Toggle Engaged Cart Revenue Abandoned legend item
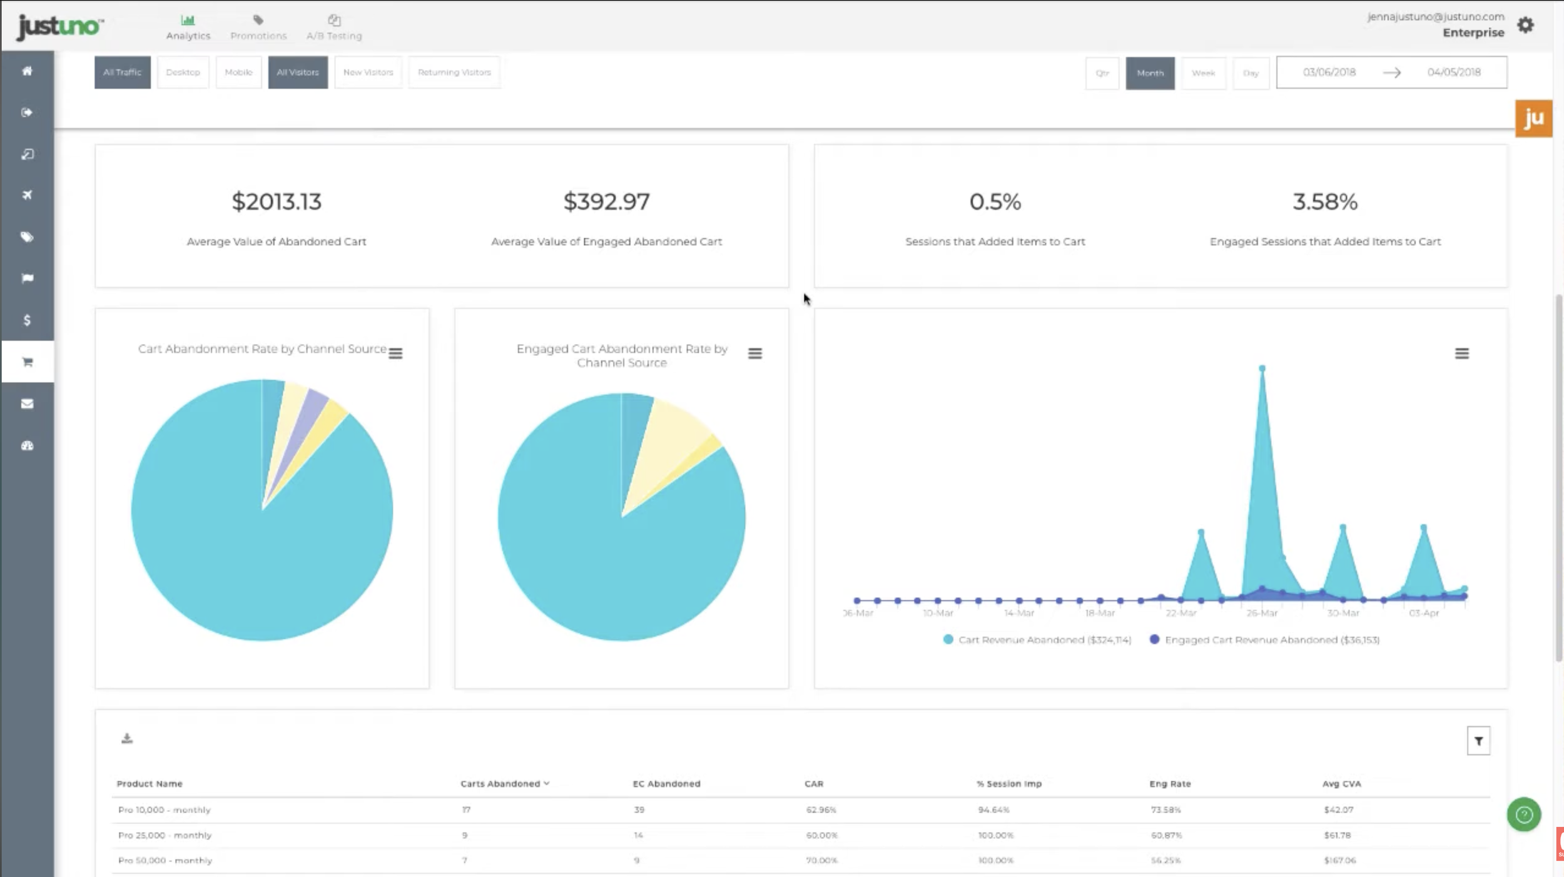Viewport: 1564px width, 877px height. click(1264, 640)
